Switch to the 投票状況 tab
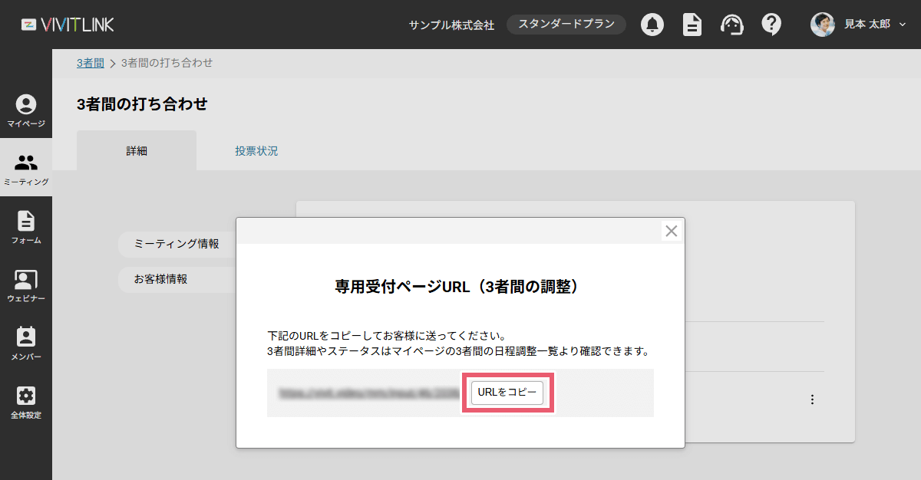 256,151
